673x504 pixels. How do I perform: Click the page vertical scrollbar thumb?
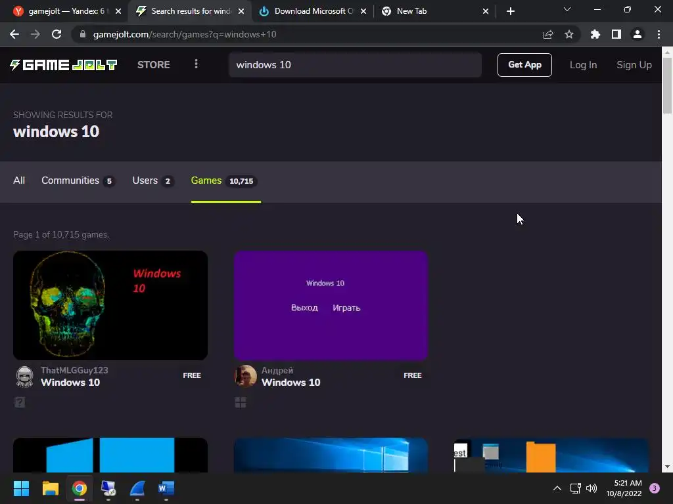click(667, 85)
